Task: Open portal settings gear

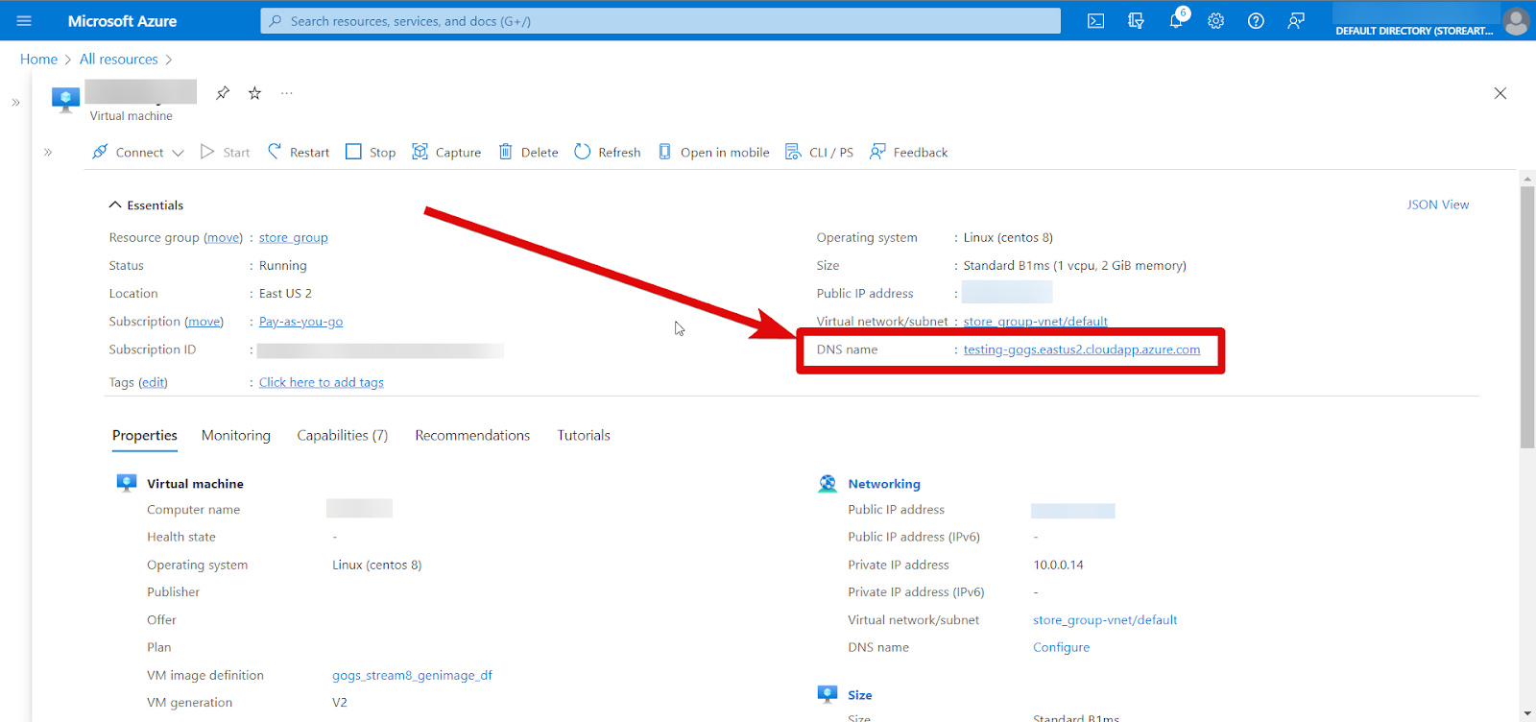Action: (x=1216, y=21)
